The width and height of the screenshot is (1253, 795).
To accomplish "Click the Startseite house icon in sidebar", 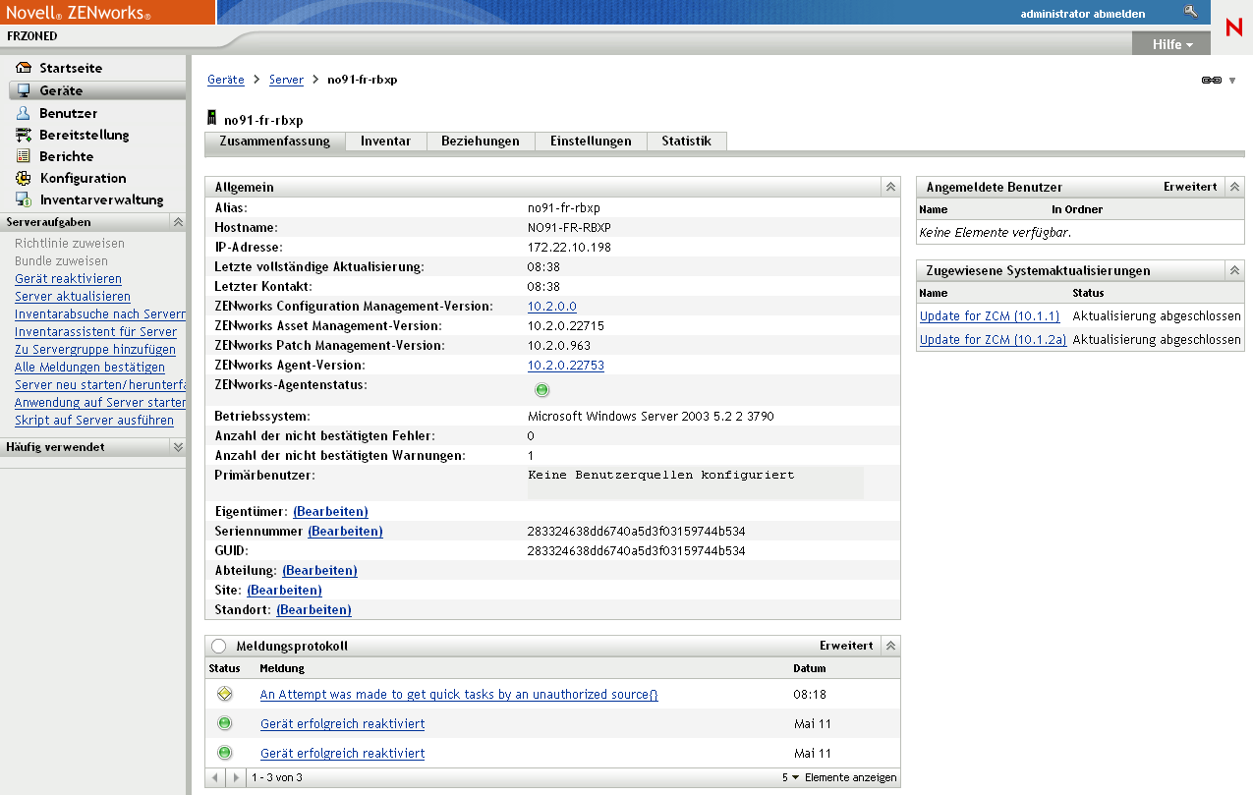I will click(24, 69).
